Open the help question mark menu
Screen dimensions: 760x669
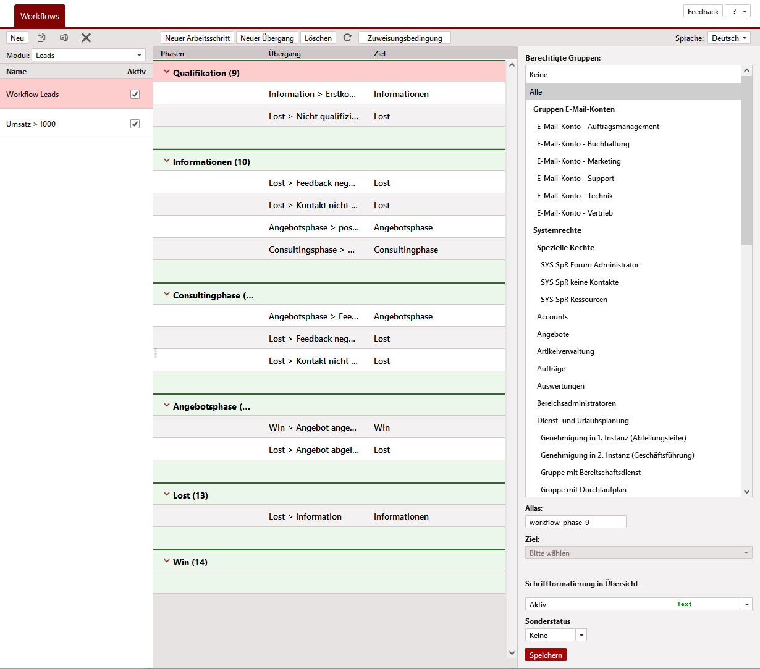coord(737,12)
